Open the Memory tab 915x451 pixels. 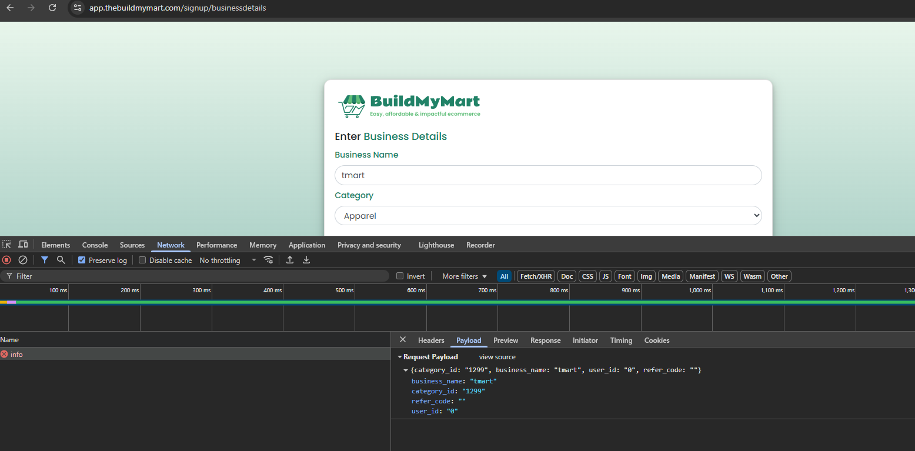click(263, 245)
